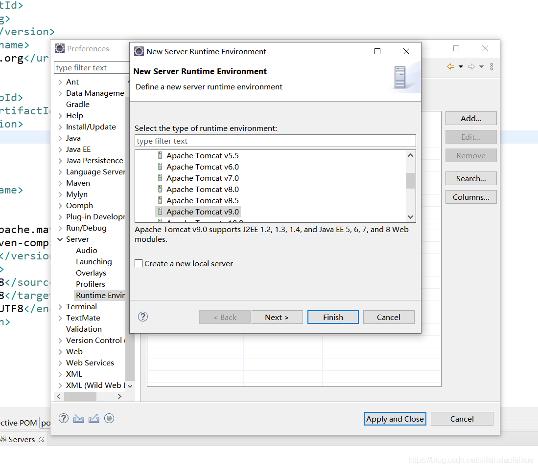The width and height of the screenshot is (538, 469).
Task: Expand the Java EE preferences node
Action: tap(60, 149)
